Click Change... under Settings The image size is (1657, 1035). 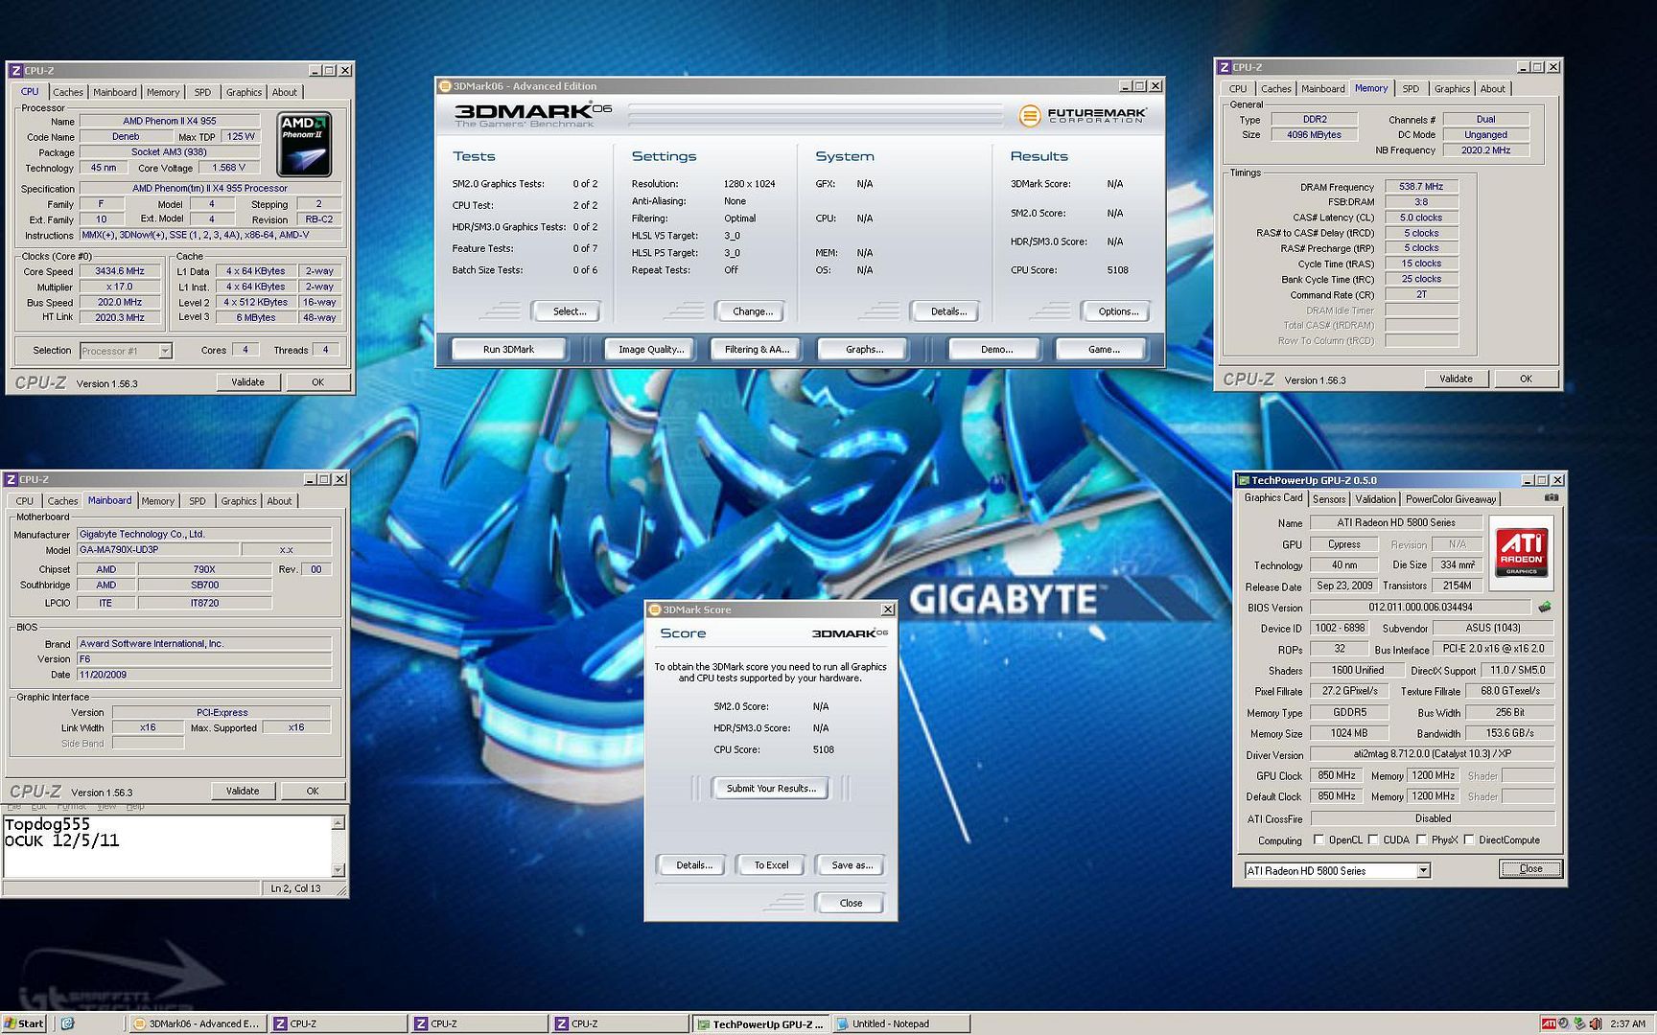coord(752,311)
